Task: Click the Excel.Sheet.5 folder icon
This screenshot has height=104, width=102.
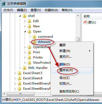Action: coord(19,73)
